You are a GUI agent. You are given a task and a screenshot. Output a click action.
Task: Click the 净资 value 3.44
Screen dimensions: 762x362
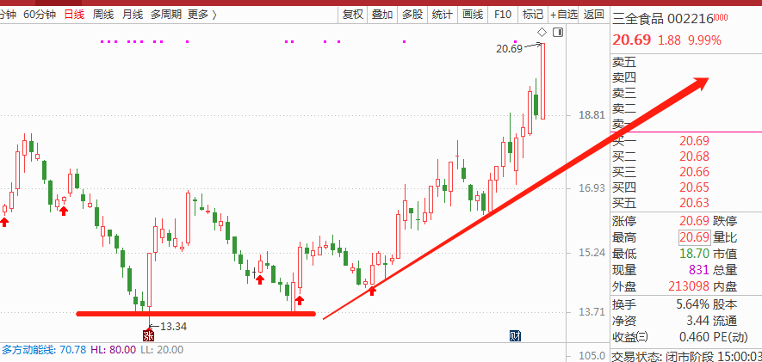(x=697, y=321)
